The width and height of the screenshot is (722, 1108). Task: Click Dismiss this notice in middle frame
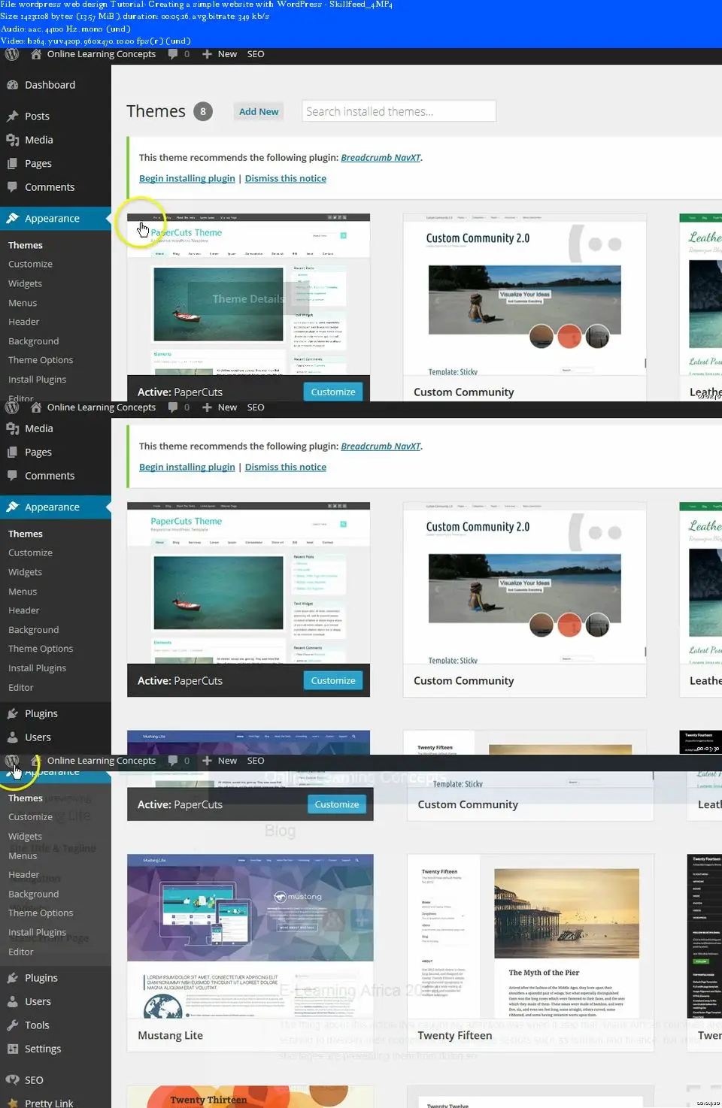point(285,467)
